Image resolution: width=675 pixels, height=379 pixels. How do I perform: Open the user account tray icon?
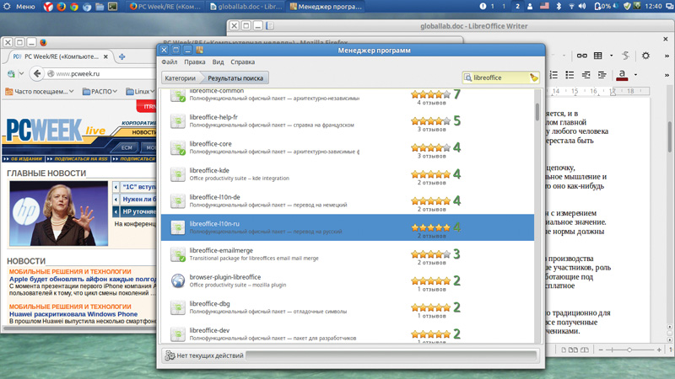[530, 7]
